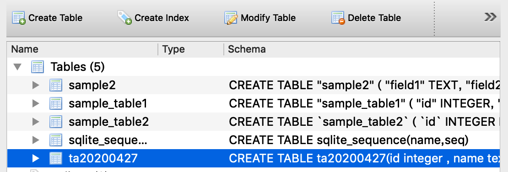Screen dimensions: 508x172
Task: Click the Modify Table button label
Action: (x=268, y=18)
